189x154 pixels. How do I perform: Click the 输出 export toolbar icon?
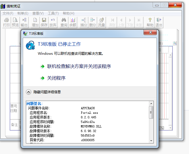pos(24,22)
